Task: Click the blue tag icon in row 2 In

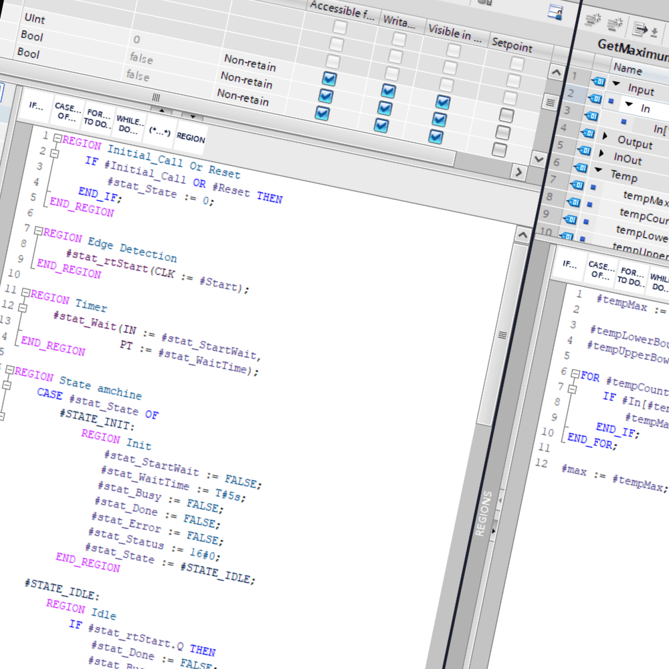Action: pyautogui.click(x=595, y=98)
